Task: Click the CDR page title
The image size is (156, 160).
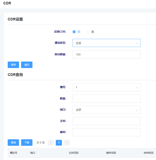Action: (7, 3)
